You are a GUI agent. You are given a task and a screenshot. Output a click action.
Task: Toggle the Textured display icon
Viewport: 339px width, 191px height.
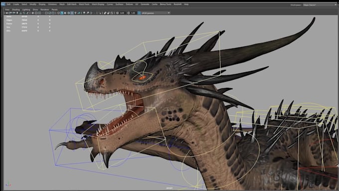click(x=72, y=13)
